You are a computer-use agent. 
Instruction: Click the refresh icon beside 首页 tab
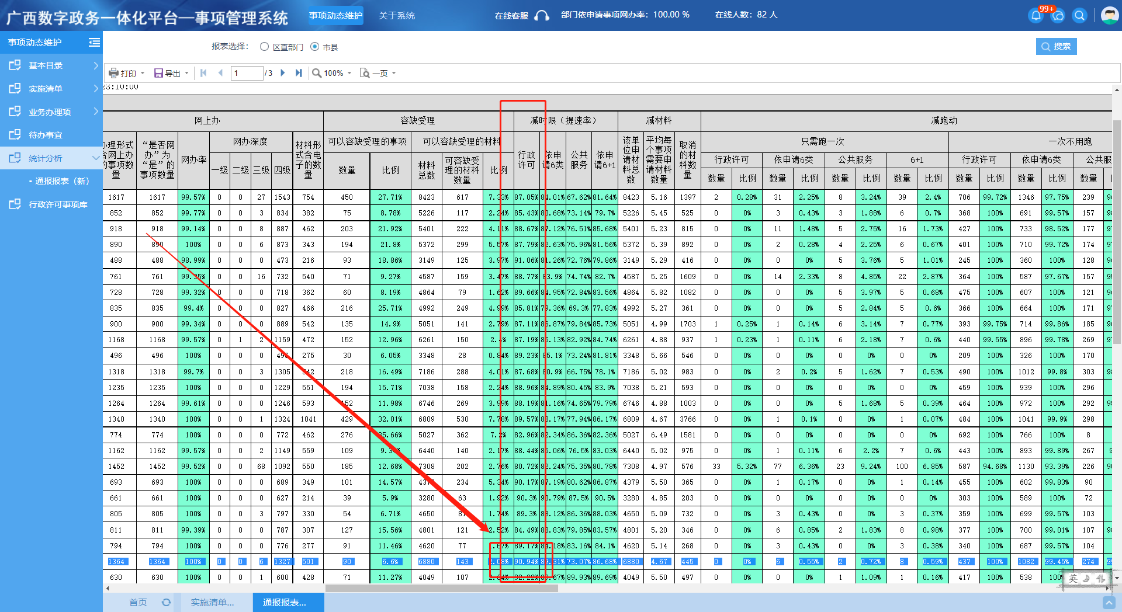[167, 602]
